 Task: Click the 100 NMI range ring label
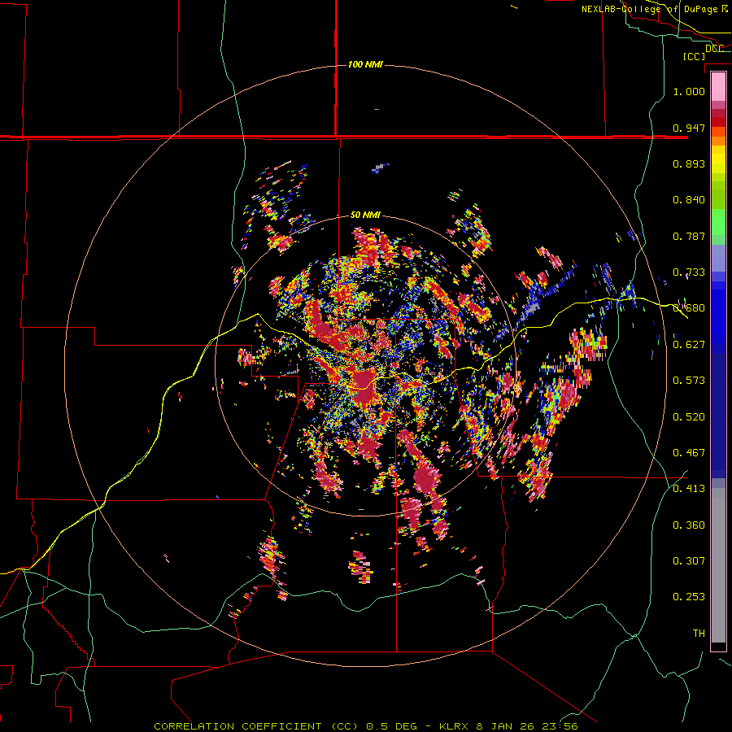(365, 64)
